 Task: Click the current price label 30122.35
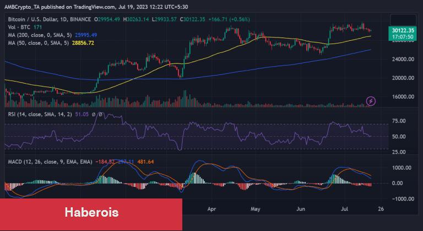point(403,30)
